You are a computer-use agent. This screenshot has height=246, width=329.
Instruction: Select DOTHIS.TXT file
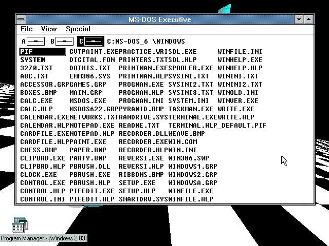[x=90, y=68]
